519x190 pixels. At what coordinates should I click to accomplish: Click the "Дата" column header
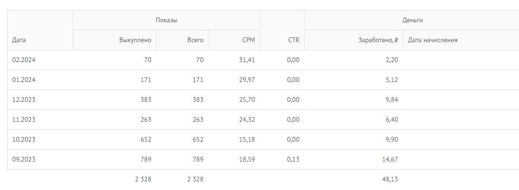pos(19,40)
